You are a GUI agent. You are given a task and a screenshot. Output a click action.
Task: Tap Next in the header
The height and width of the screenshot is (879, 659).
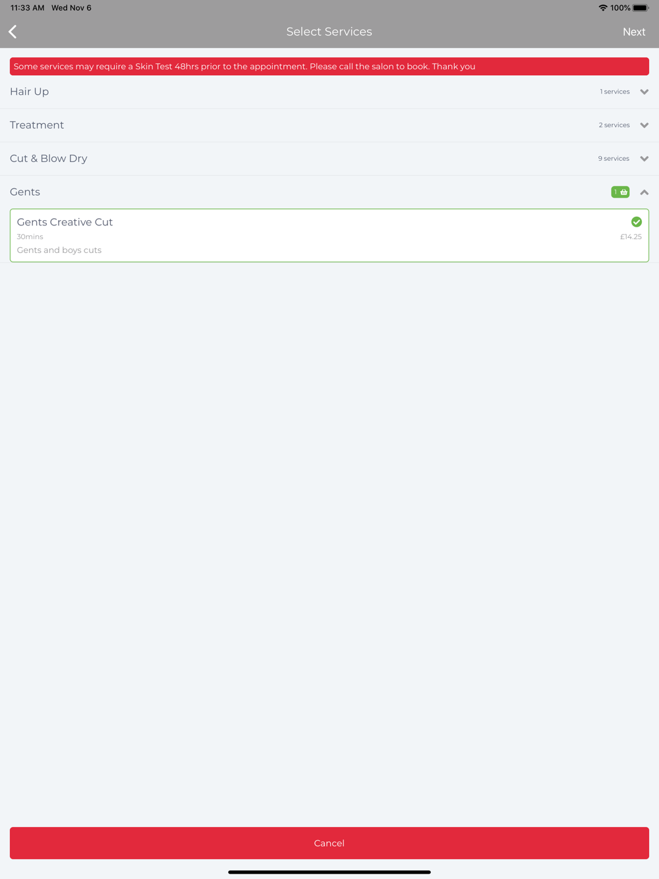[634, 32]
